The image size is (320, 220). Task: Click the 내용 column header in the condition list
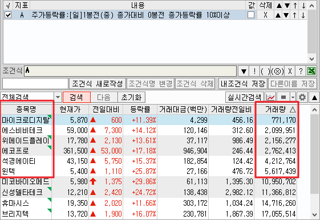point(137,6)
